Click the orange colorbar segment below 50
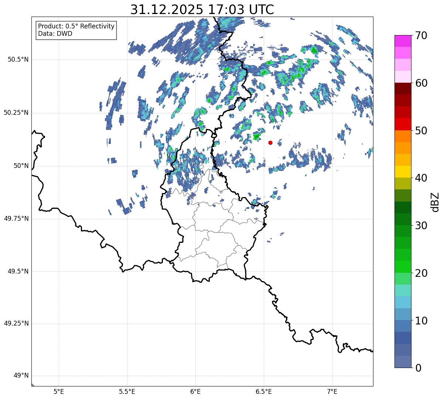This screenshot has width=444, height=399. (x=403, y=136)
